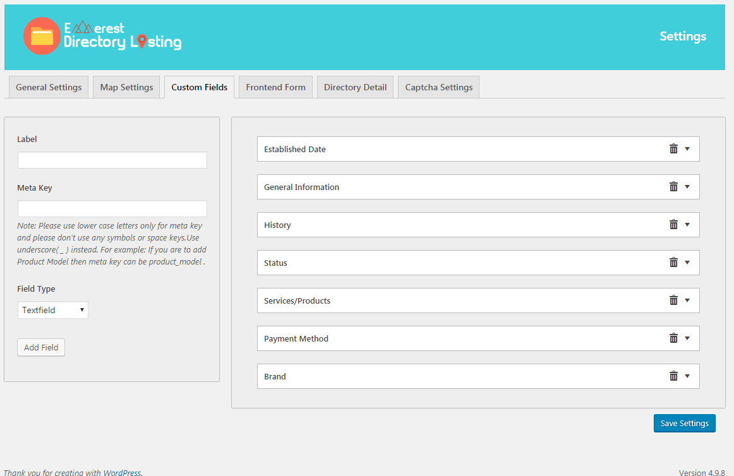Screen dimensions: 734x476
Task: Open the Directory Detail tab
Action: (355, 87)
